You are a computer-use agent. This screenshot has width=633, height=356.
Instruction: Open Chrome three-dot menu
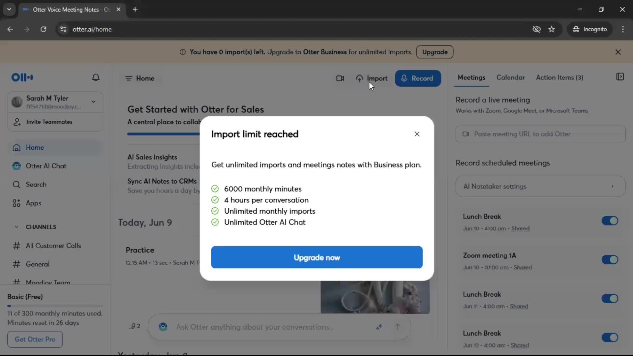[623, 29]
